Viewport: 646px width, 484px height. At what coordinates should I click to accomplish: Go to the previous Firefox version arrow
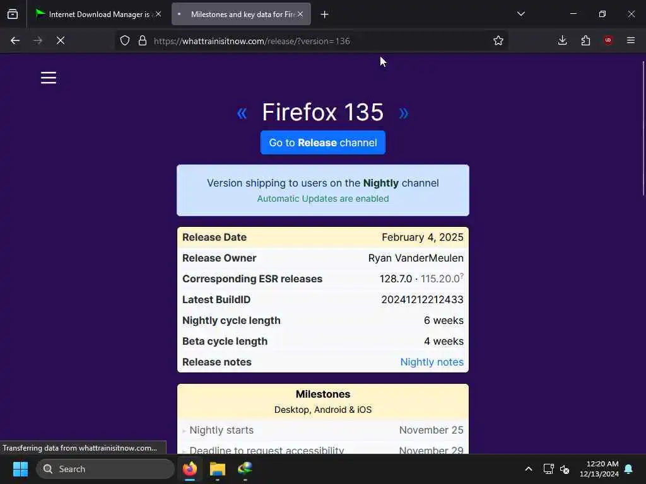point(242,113)
